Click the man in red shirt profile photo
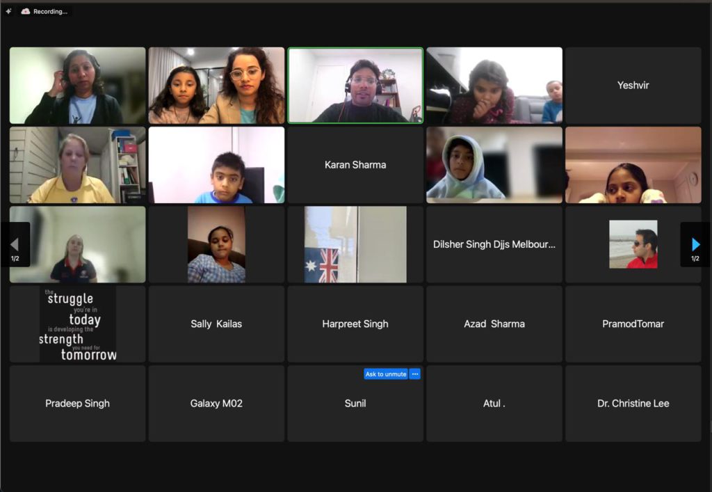 [633, 244]
